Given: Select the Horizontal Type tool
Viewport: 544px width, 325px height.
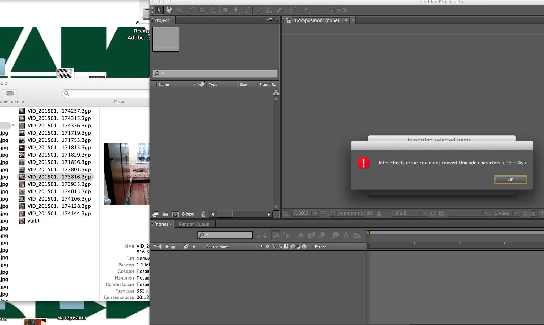Looking at the screenshot, I should [x=246, y=10].
